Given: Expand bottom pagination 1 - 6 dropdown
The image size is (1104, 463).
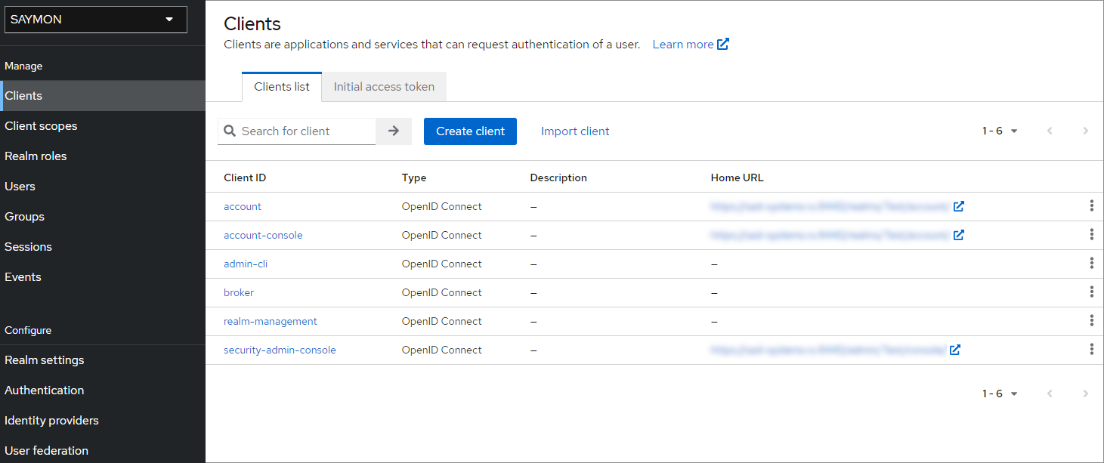Looking at the screenshot, I should [1000, 394].
